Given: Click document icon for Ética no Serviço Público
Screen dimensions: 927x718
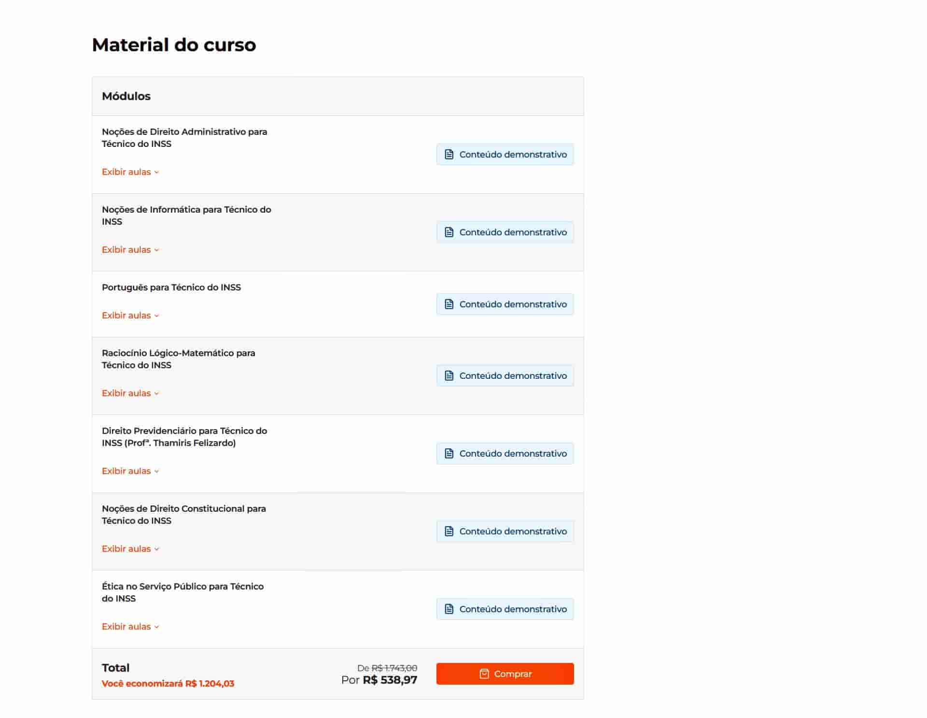Looking at the screenshot, I should click(x=449, y=609).
